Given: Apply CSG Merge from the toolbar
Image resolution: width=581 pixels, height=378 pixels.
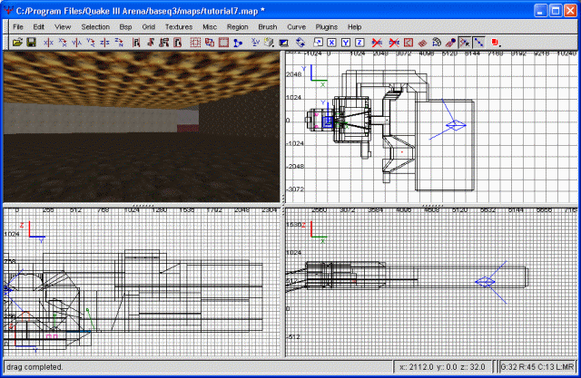Looking at the screenshot, I should click(210, 43).
